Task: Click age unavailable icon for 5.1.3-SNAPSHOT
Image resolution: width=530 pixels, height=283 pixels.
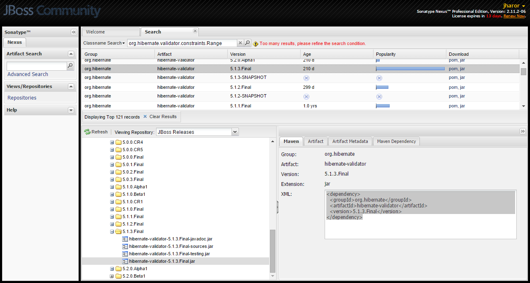Action: pyautogui.click(x=306, y=78)
